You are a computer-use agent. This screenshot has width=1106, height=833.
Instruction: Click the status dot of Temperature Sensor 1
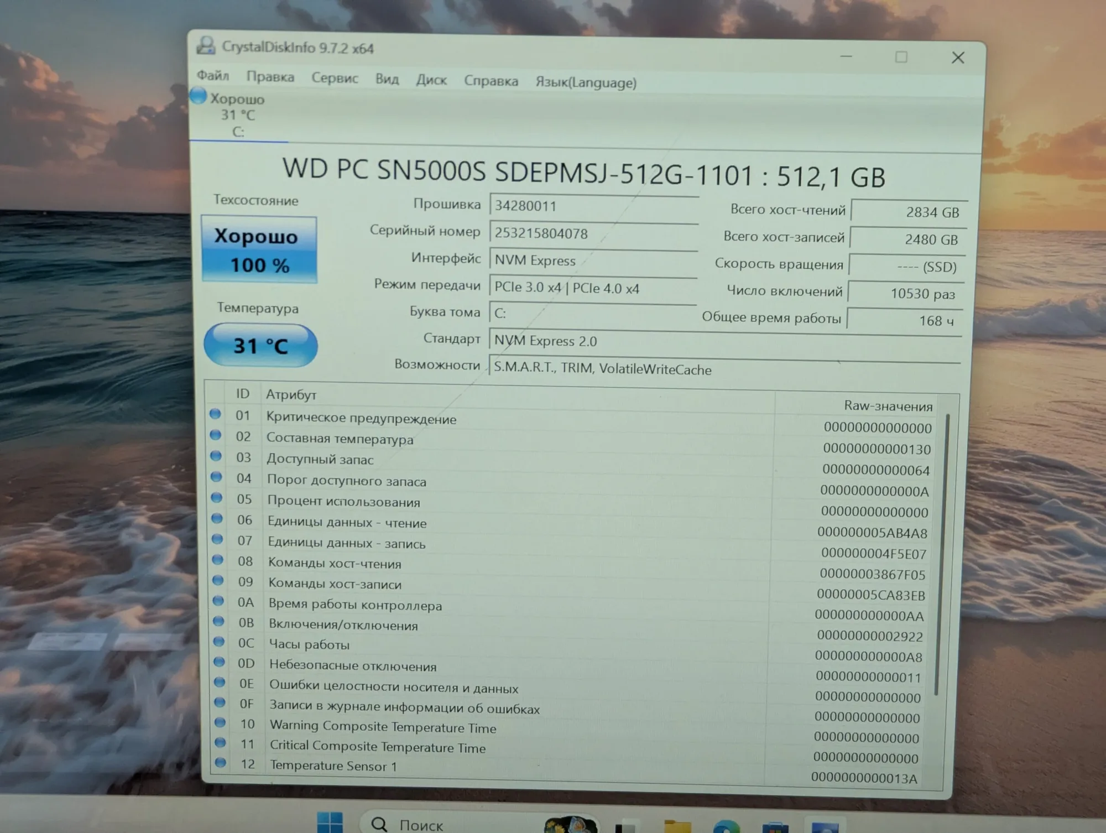pos(221,762)
